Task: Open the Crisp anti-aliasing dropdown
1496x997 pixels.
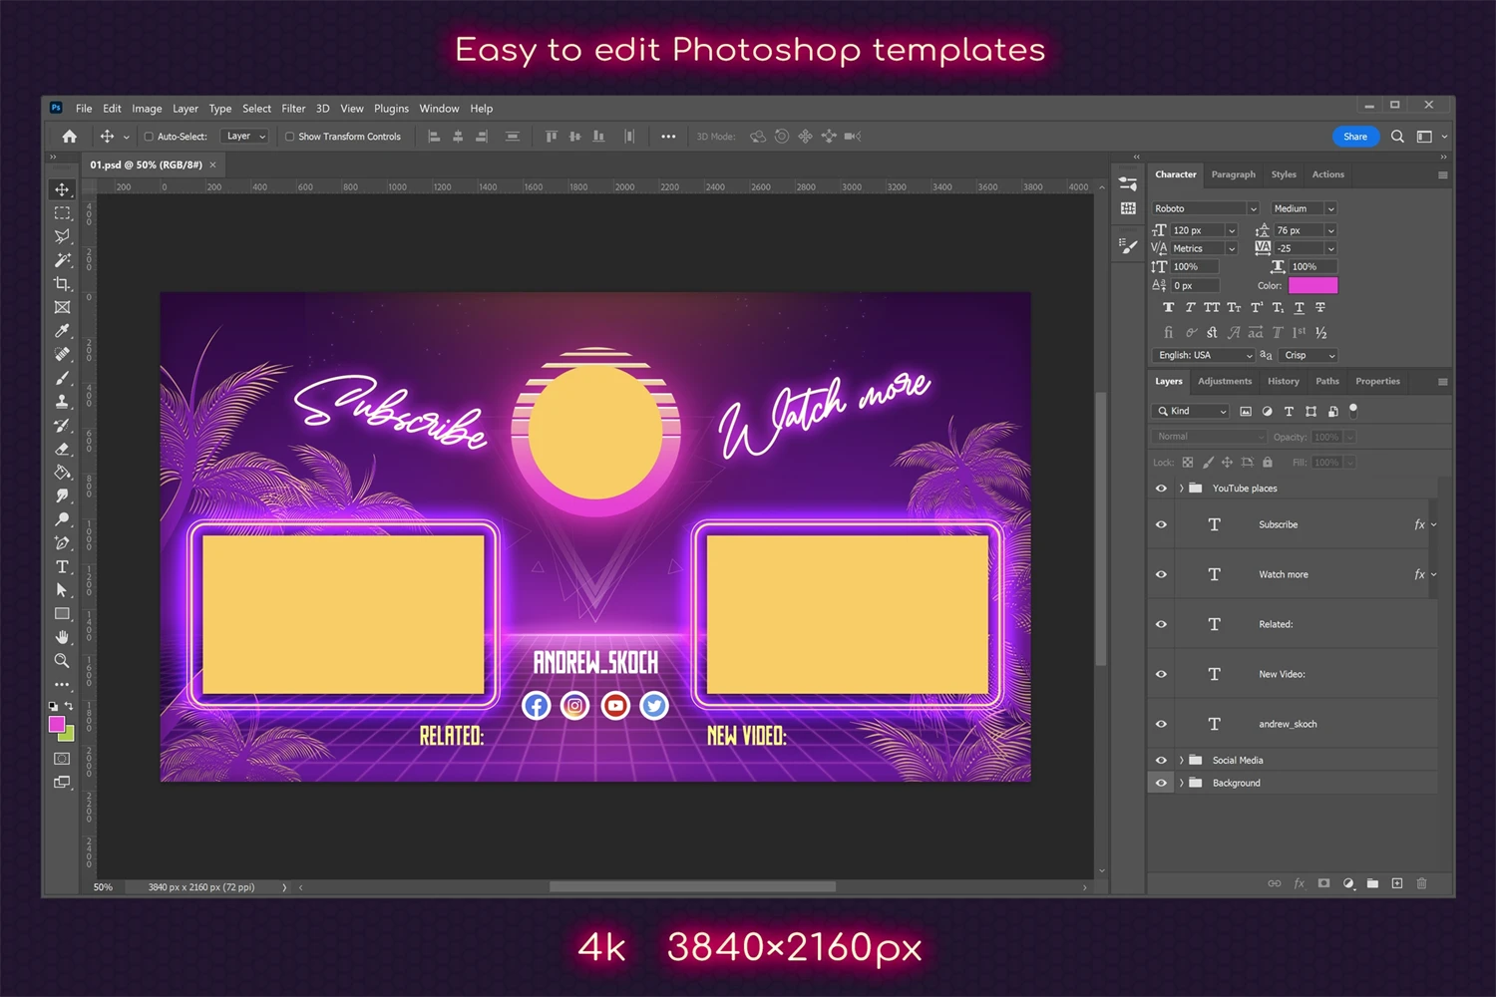Action: (x=1309, y=355)
